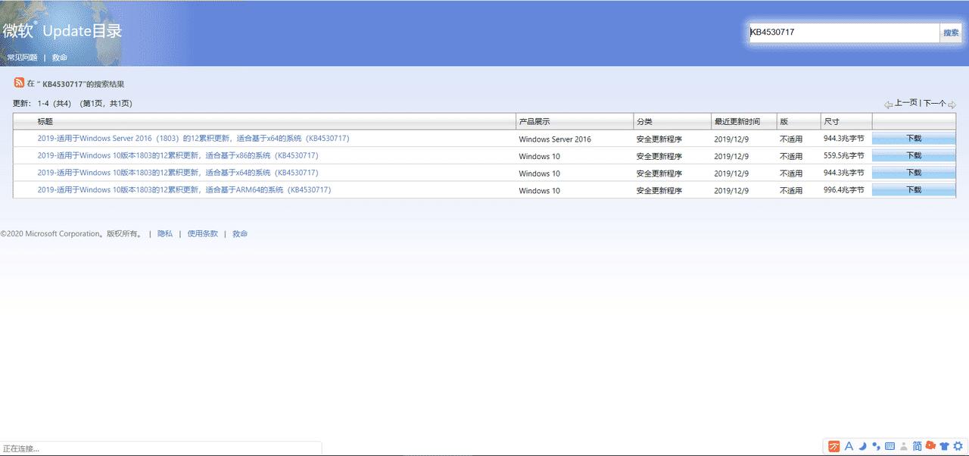This screenshot has height=456, width=969.
Task: Click the orange input method logo icon
Action: click(833, 446)
